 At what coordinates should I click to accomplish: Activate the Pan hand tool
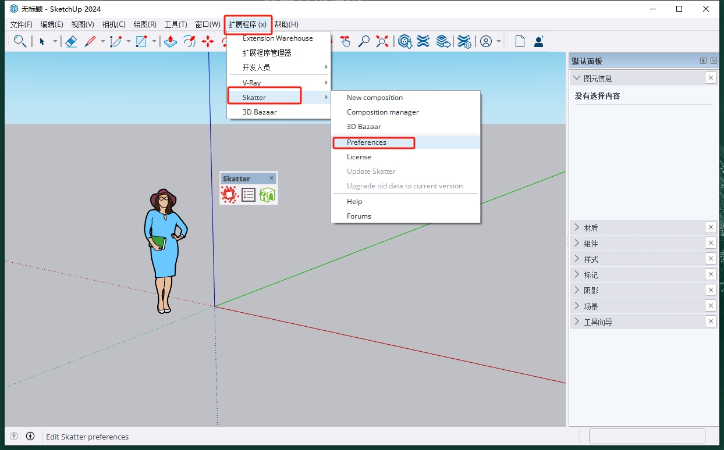pos(346,41)
